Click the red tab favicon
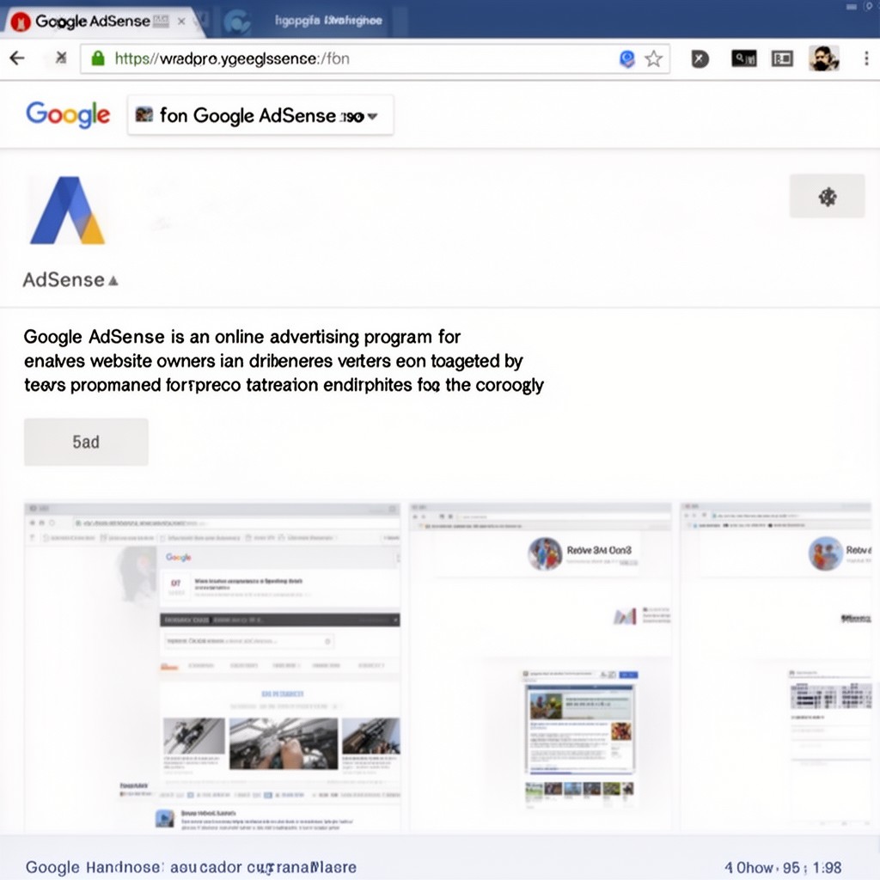Viewport: 880px width, 880px height. 21,21
